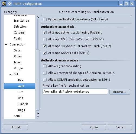Toggle Attempt GSSAPI auth checkbox
Screen dimensions: 136x134
pyautogui.click(x=45, y=53)
